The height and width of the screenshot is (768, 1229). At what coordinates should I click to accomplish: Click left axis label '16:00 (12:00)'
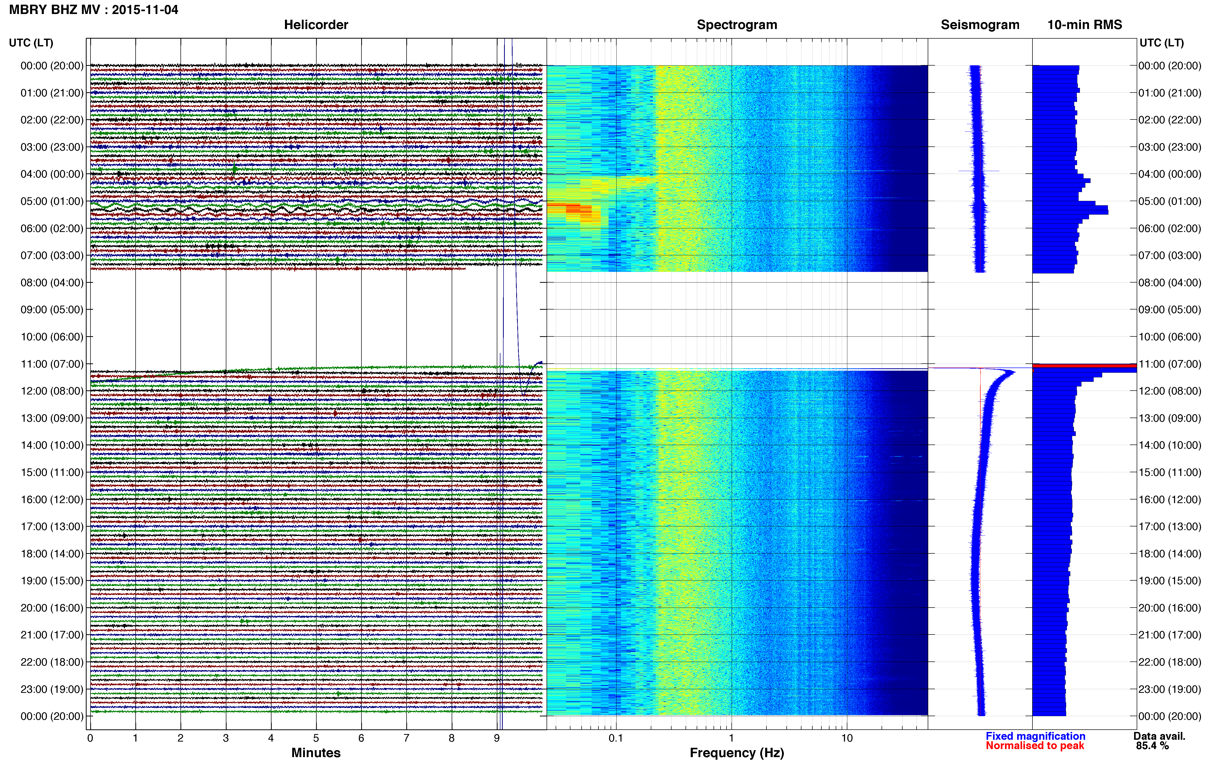coord(52,499)
